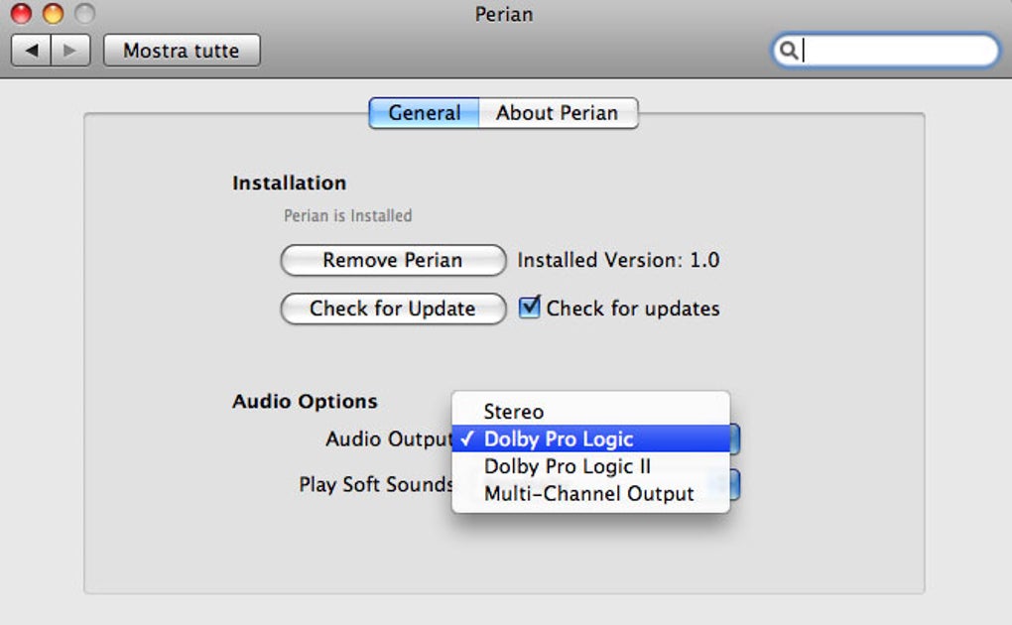Image resolution: width=1012 pixels, height=625 pixels.
Task: Click the gray zoom window button
Action: coord(84,15)
